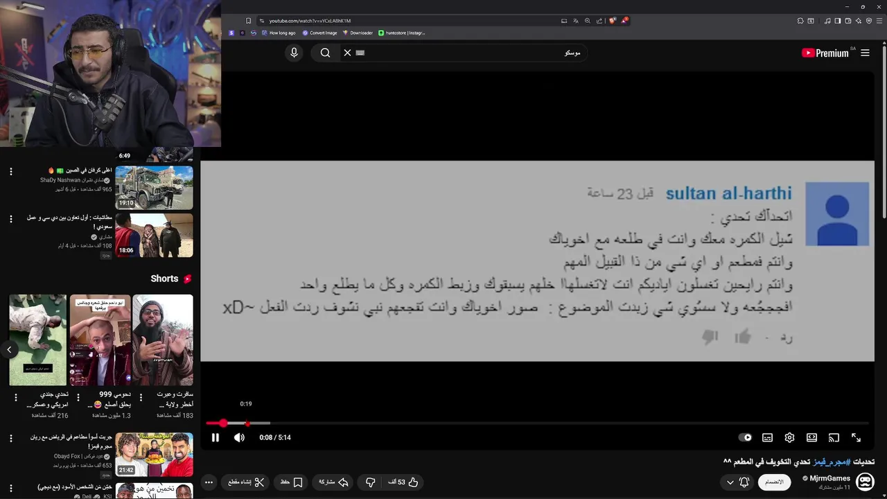Play short 'دحومي 999 يحلق أصلع'
Screen dimensions: 887x499
(x=100, y=340)
